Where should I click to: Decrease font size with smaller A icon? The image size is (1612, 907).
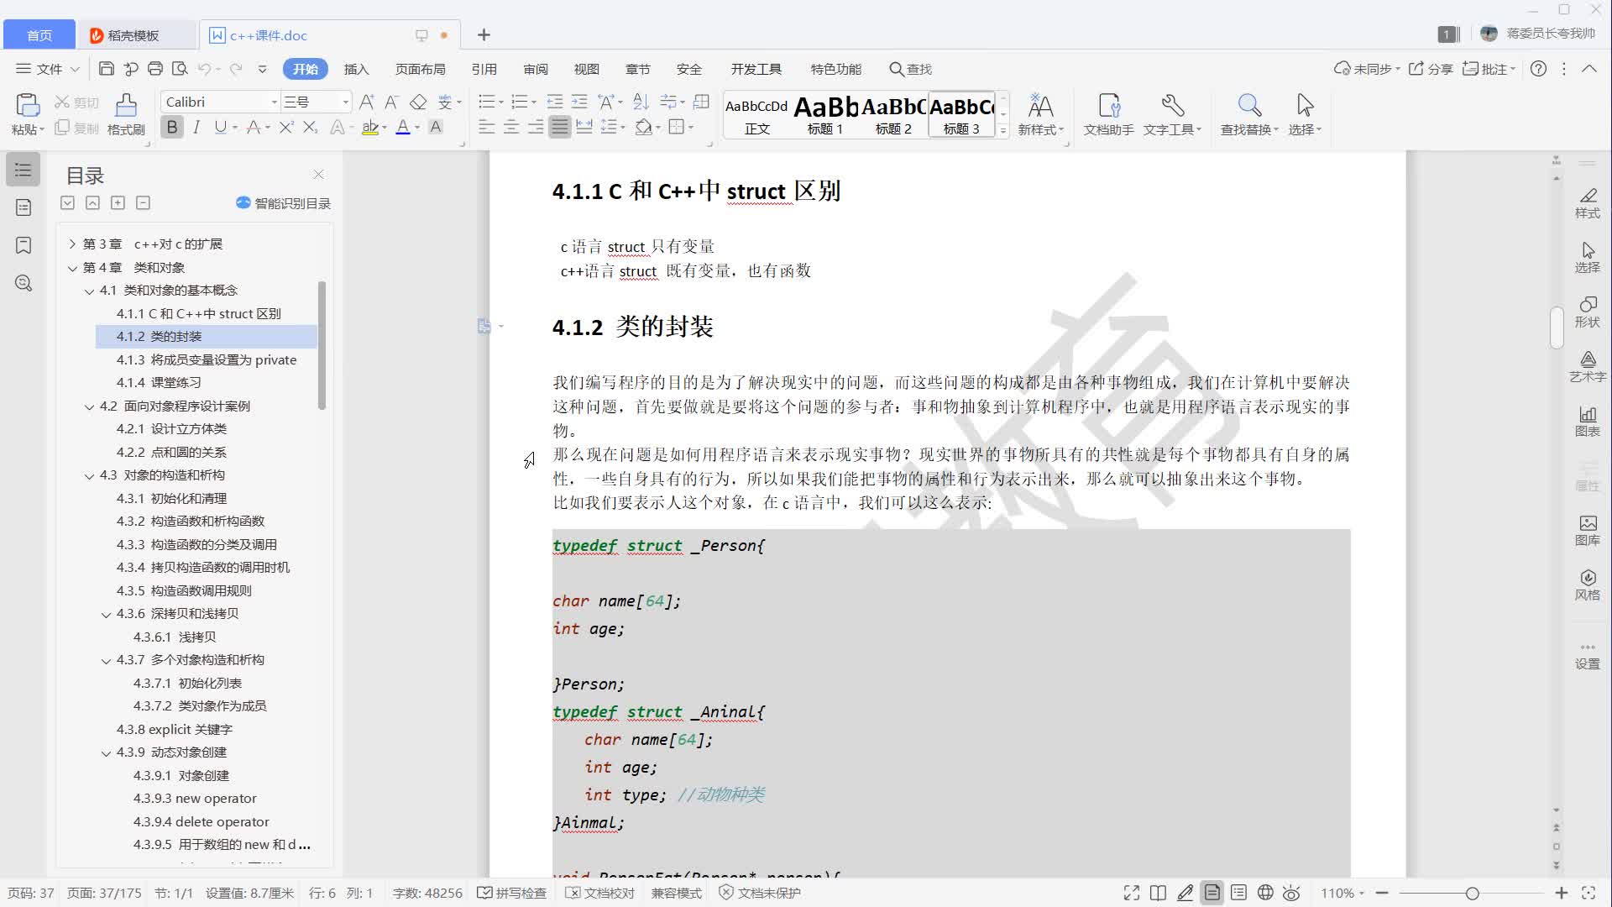[391, 102]
